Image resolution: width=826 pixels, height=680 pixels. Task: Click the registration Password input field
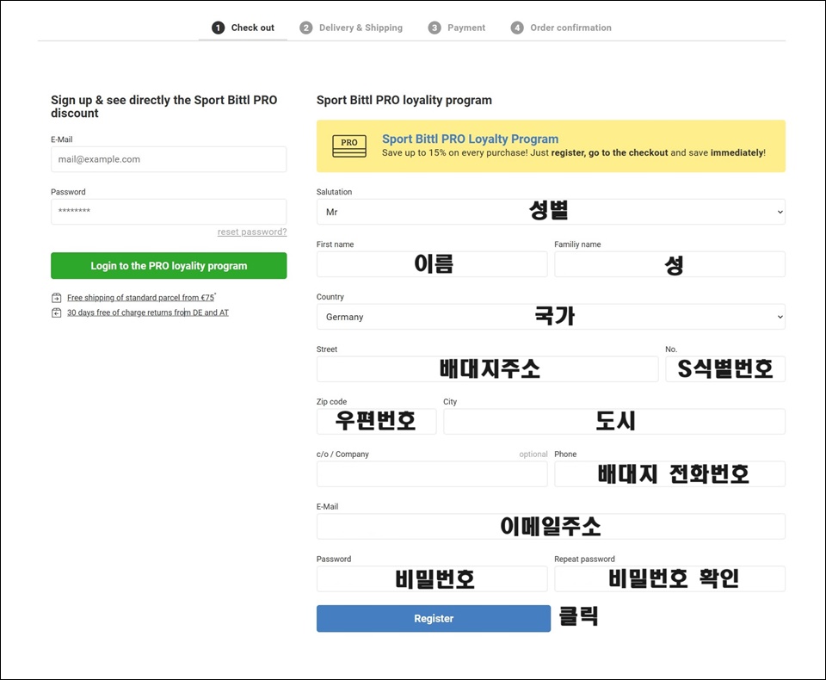tap(432, 578)
